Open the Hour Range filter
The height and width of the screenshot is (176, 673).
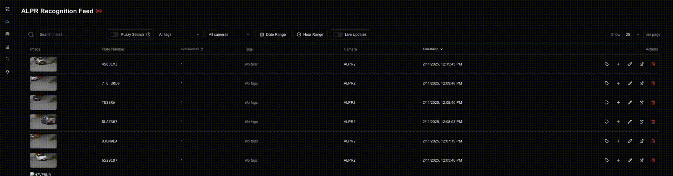pyautogui.click(x=310, y=35)
